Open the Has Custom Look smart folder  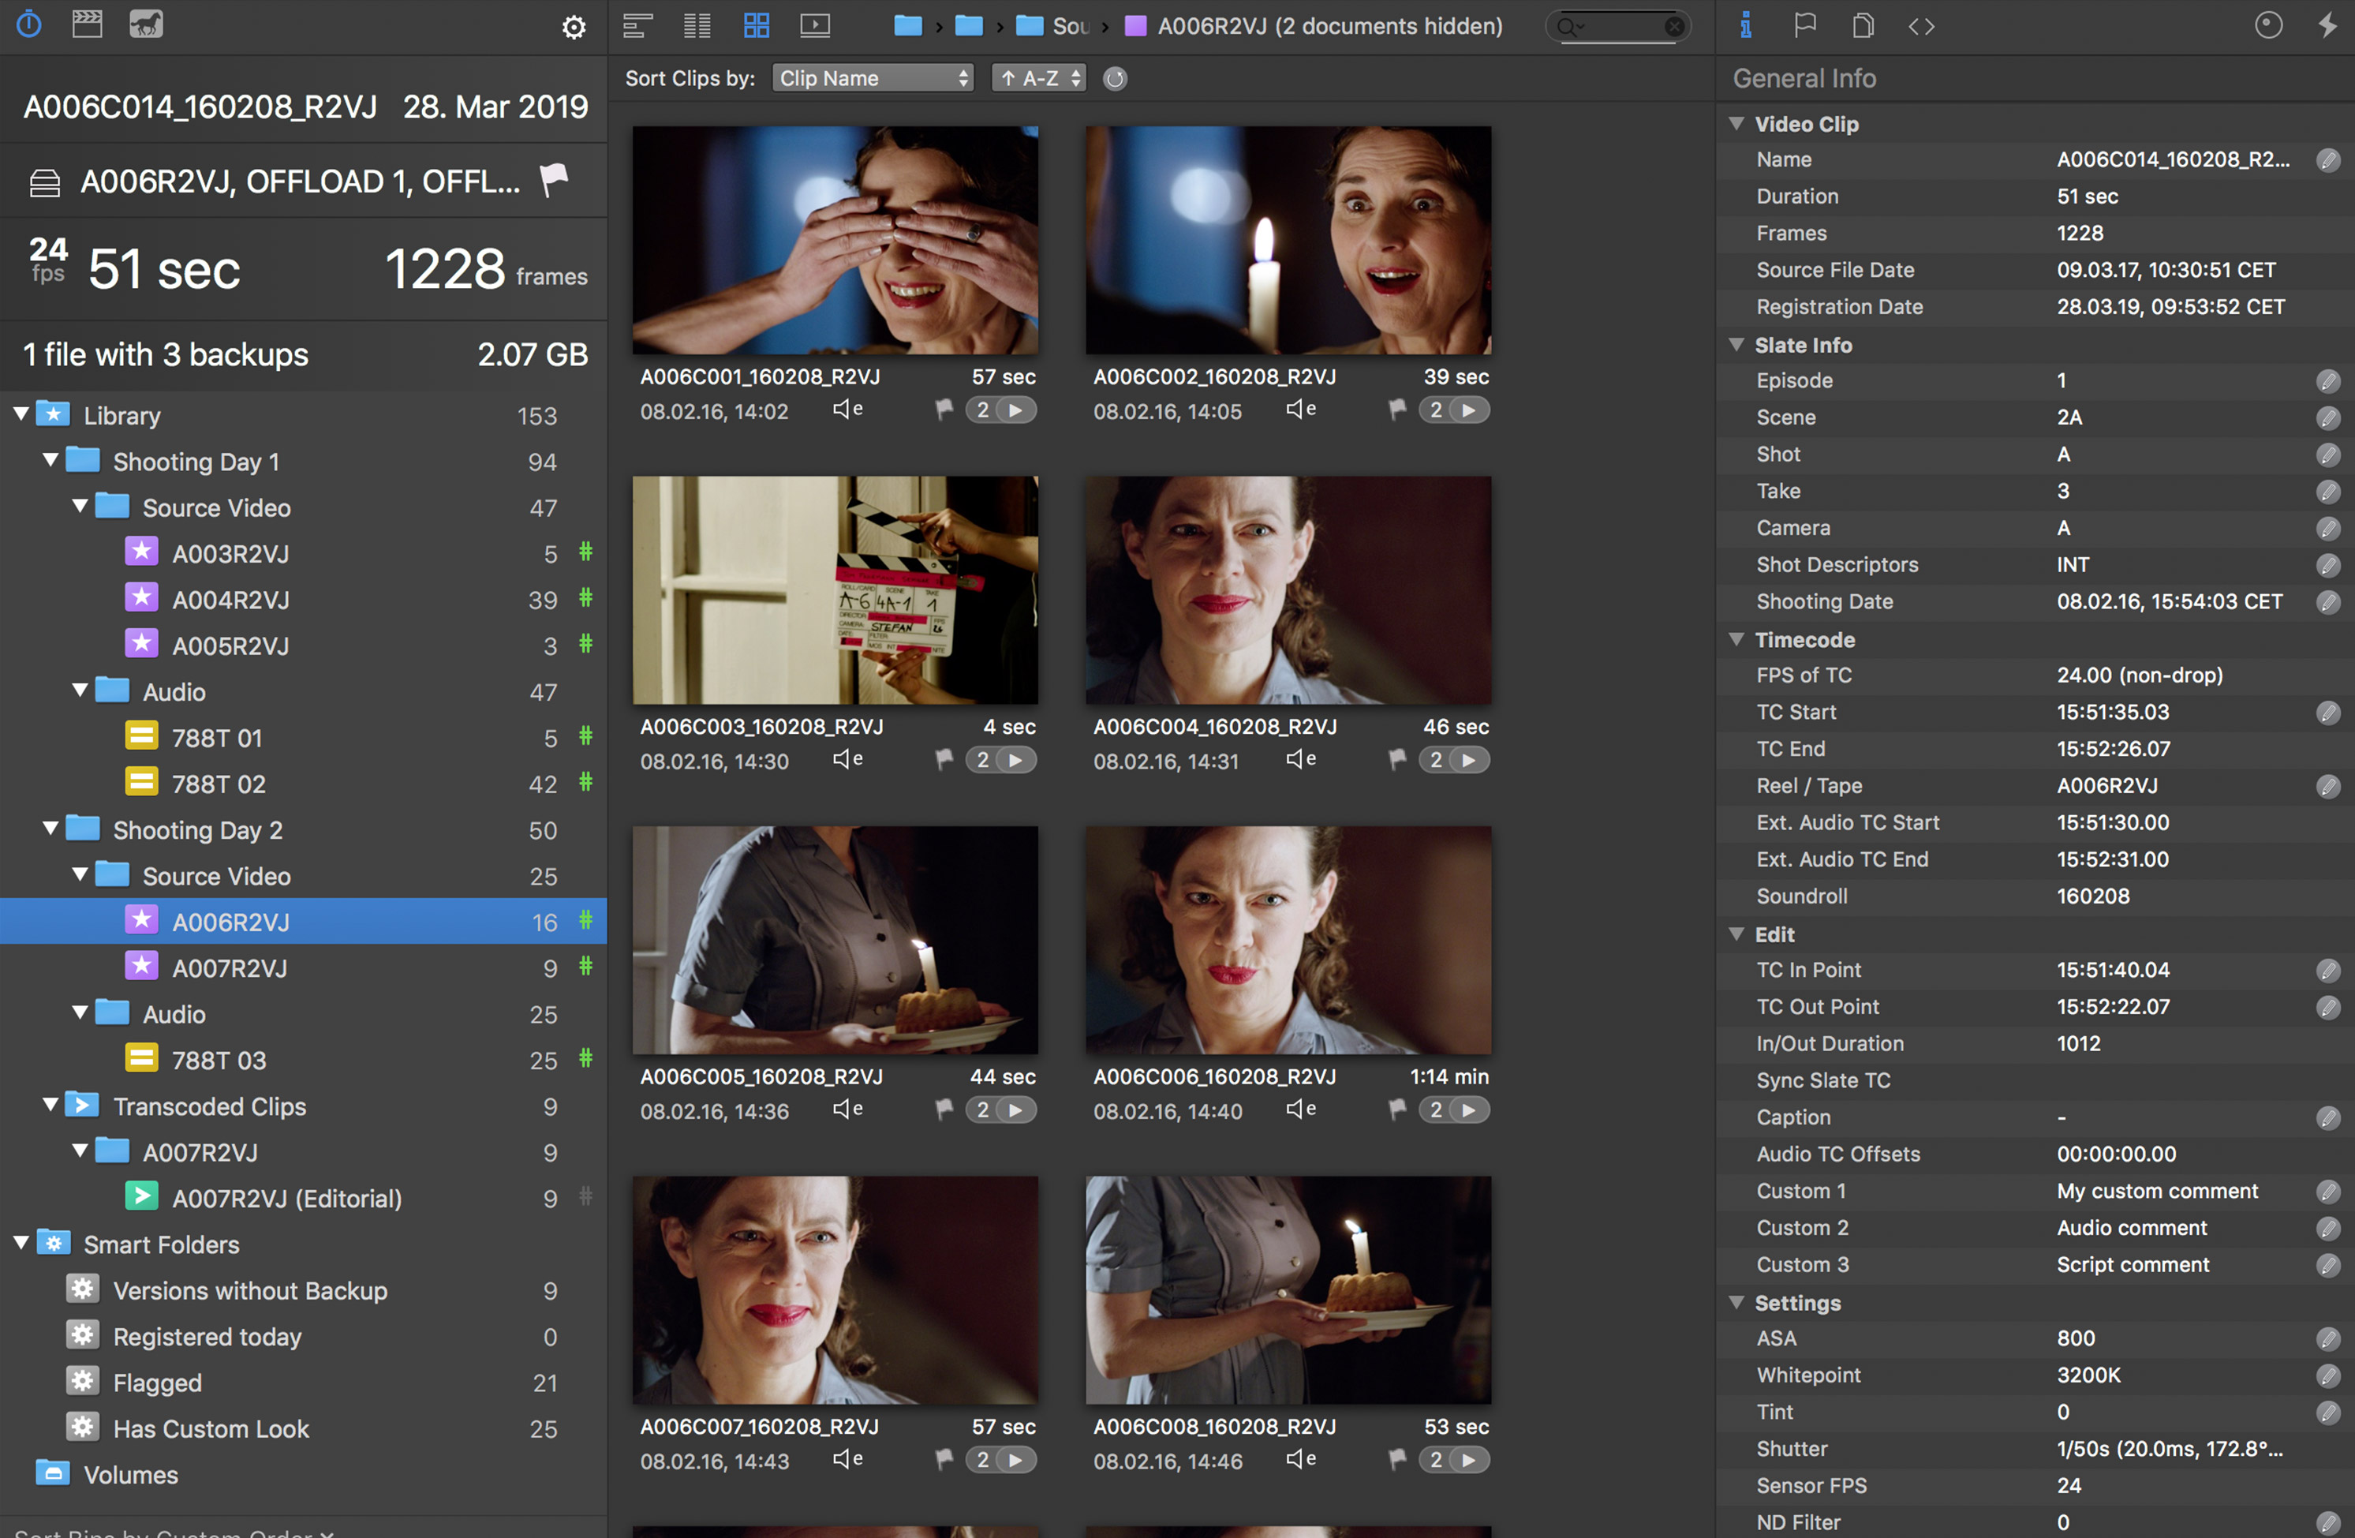tap(303, 1428)
